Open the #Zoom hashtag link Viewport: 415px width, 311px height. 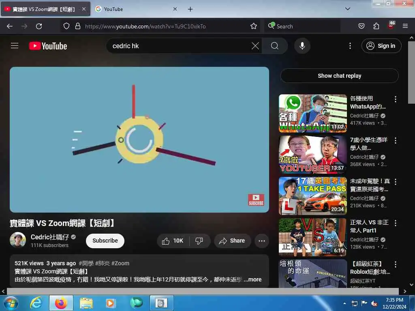(120, 263)
